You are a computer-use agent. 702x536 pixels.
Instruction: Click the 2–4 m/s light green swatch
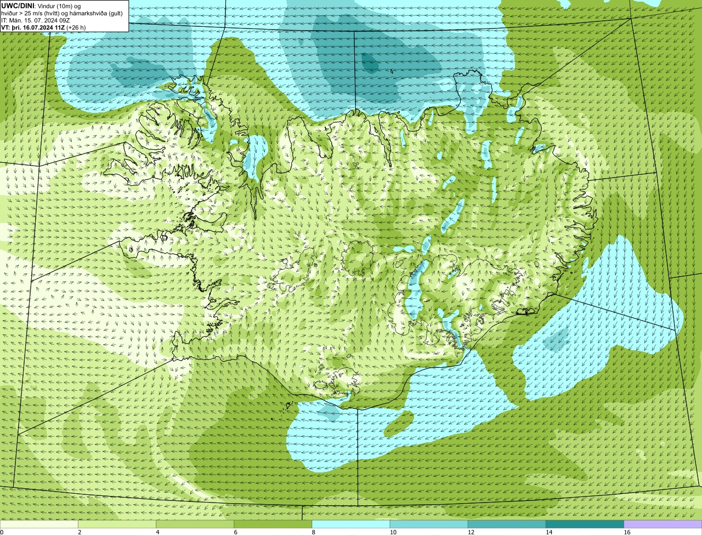[x=117, y=524]
